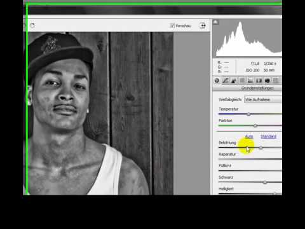Click the Belichtung label

click(227, 142)
